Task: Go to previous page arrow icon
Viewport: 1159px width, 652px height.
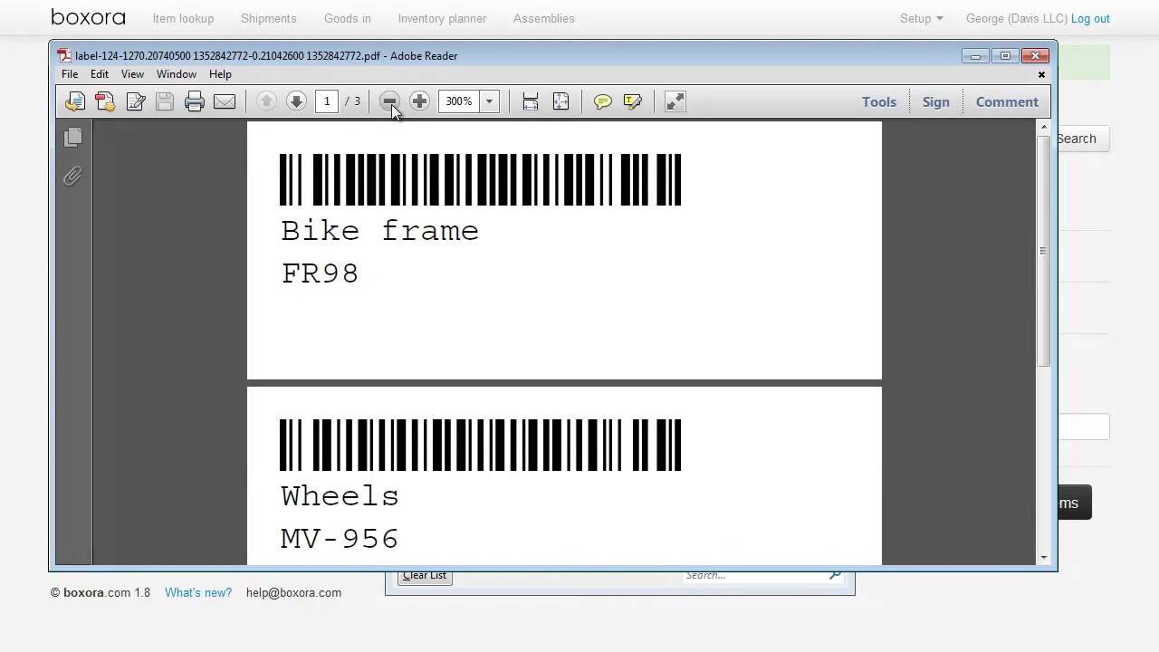Action: [x=266, y=101]
